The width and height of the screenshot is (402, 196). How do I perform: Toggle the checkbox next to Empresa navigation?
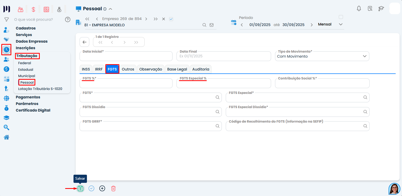[x=171, y=19]
